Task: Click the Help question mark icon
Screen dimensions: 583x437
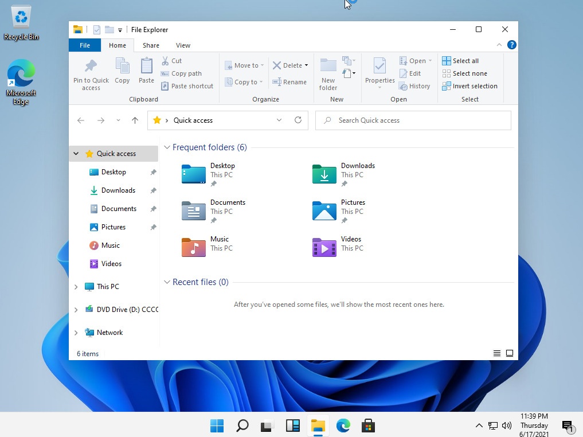Action: point(511,45)
